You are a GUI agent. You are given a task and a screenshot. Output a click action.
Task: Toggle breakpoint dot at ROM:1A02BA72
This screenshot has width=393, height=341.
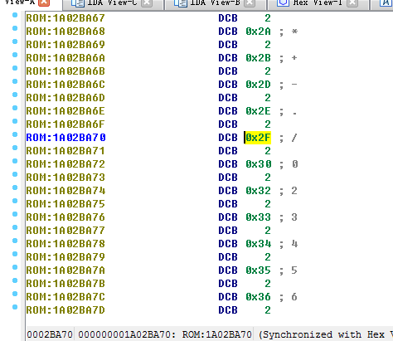click(x=15, y=161)
